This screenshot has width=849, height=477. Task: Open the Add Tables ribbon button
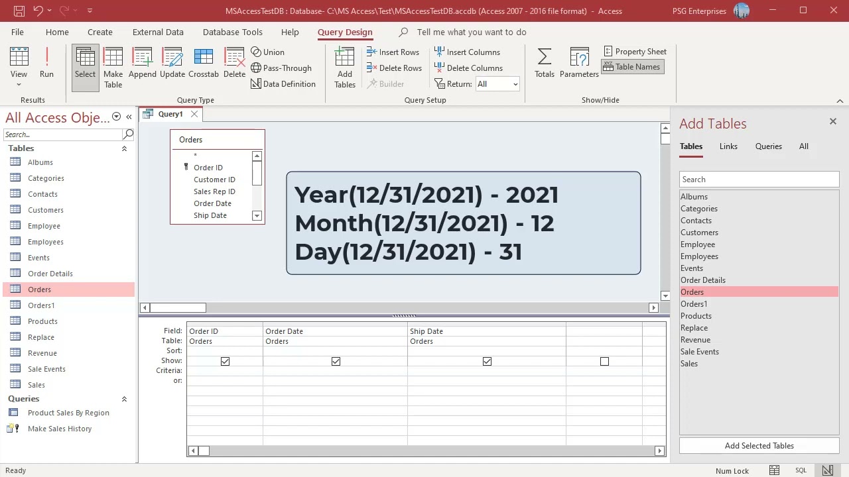pyautogui.click(x=345, y=67)
